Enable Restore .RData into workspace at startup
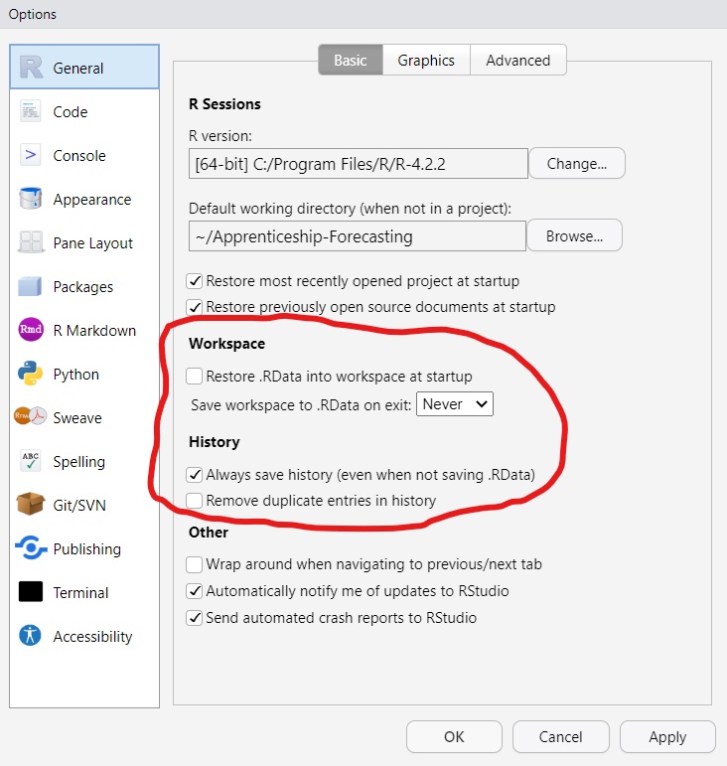This screenshot has width=727, height=766. [196, 377]
